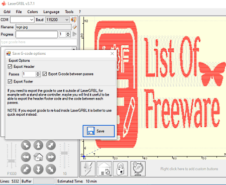Increase the Progress repeat count spinner
This screenshot has height=185, width=226.
(x=68, y=33)
